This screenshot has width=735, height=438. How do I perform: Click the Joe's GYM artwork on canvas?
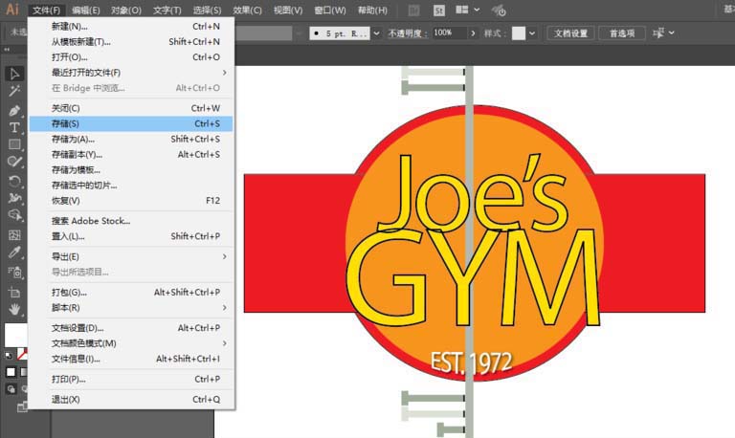tap(475, 244)
